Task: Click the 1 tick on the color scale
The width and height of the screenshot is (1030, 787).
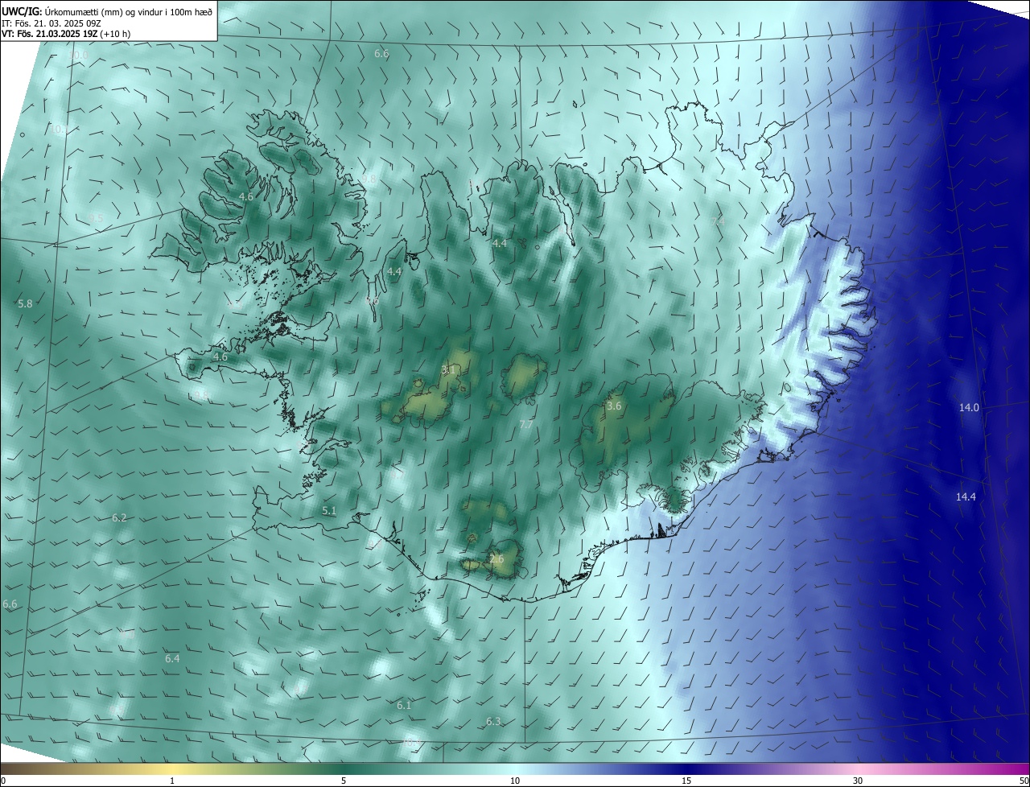Action: click(x=172, y=781)
